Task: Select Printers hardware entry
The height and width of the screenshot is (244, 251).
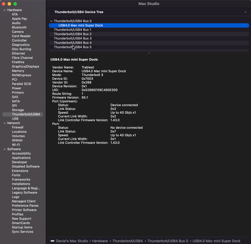Action: [x=18, y=92]
